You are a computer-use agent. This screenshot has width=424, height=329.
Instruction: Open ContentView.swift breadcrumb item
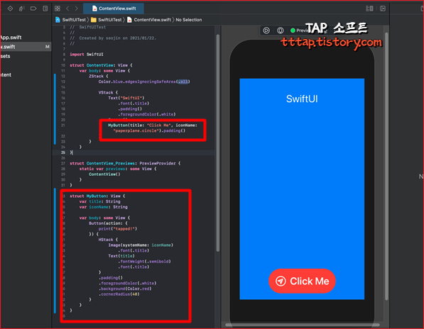(149, 20)
